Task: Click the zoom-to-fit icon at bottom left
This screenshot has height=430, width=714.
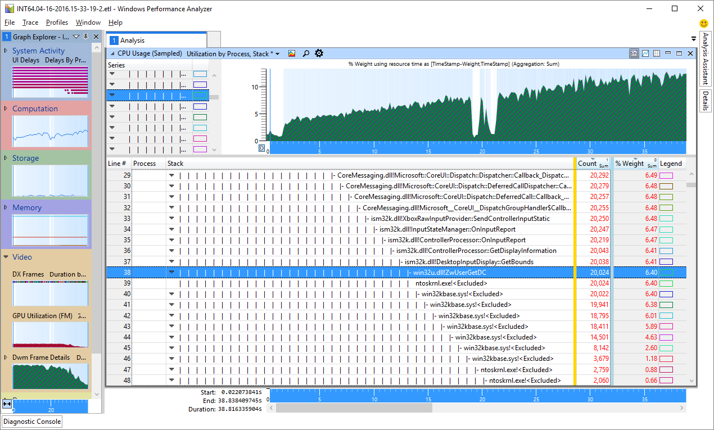Action: (7, 404)
